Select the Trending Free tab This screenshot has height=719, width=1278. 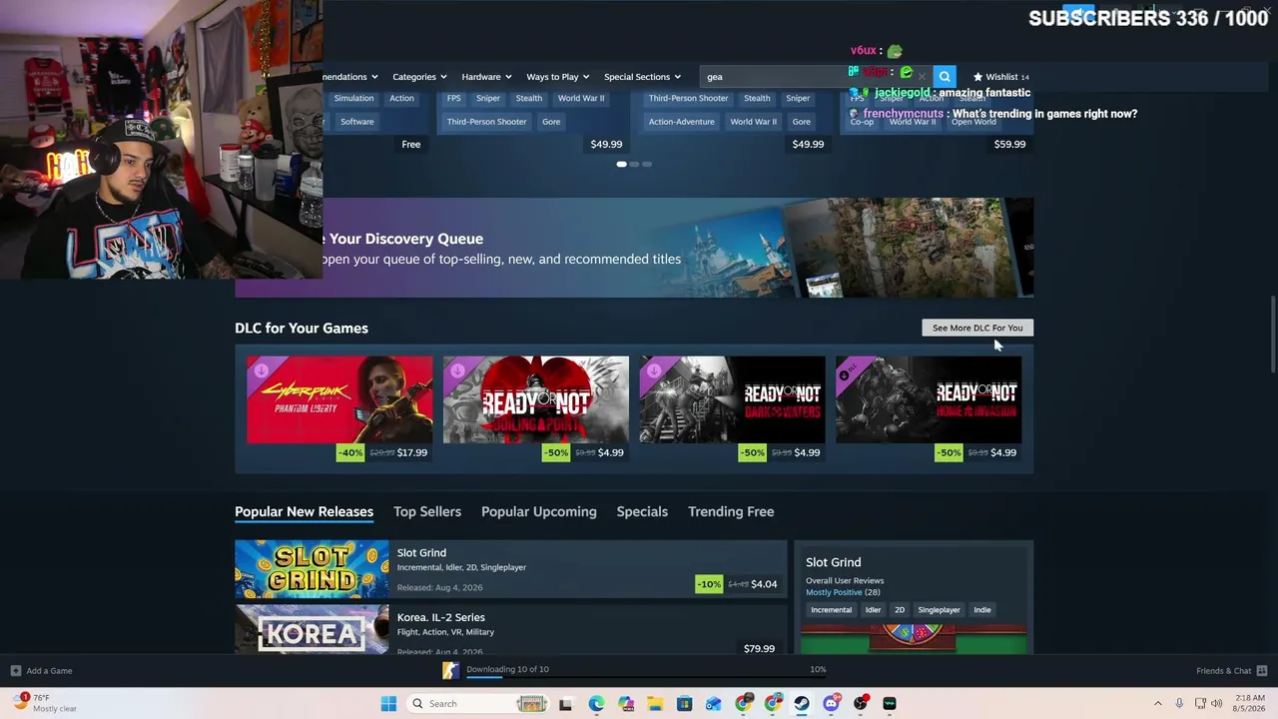pos(731,511)
